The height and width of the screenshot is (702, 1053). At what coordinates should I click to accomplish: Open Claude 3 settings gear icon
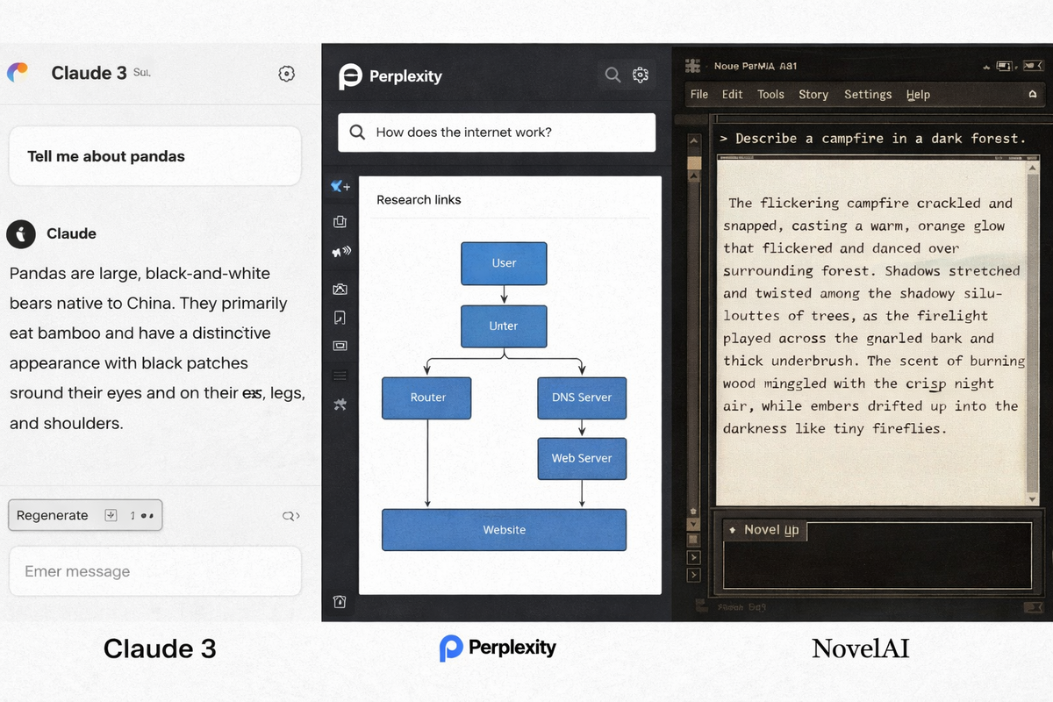(286, 74)
